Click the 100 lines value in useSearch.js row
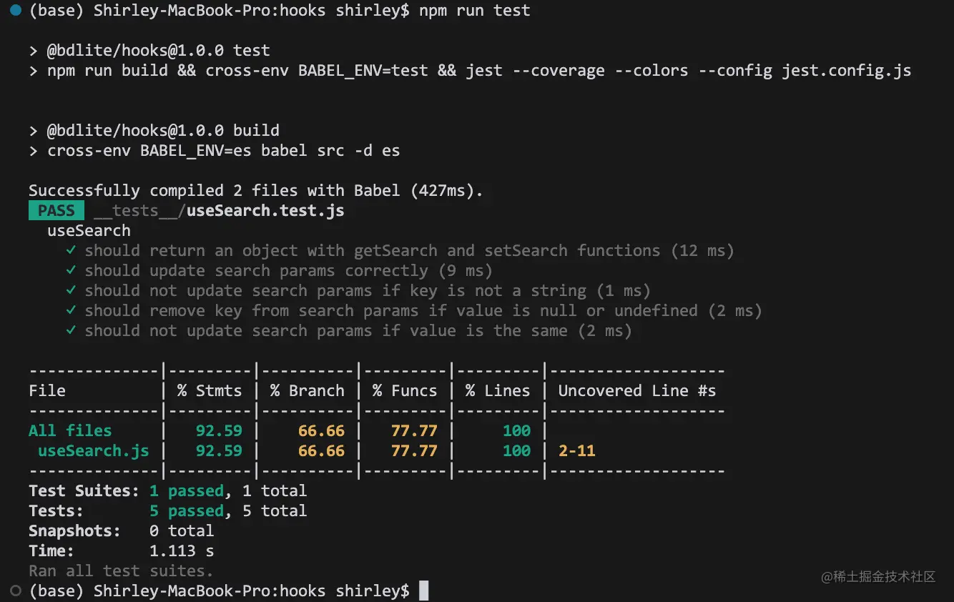The width and height of the screenshot is (954, 602). click(516, 450)
